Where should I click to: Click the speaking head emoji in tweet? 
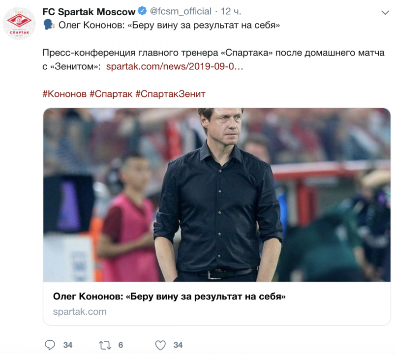coord(49,25)
